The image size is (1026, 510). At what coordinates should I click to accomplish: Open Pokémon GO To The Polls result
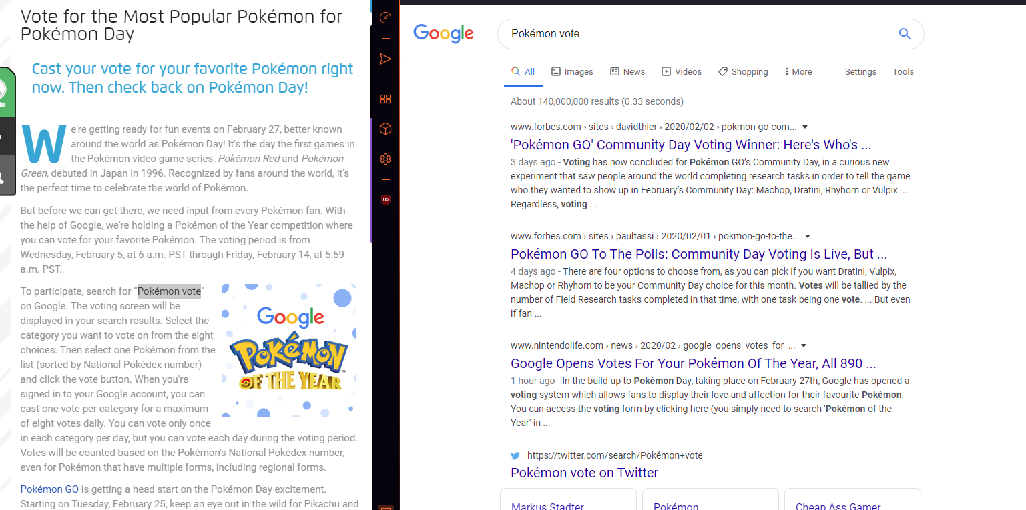[x=699, y=254]
